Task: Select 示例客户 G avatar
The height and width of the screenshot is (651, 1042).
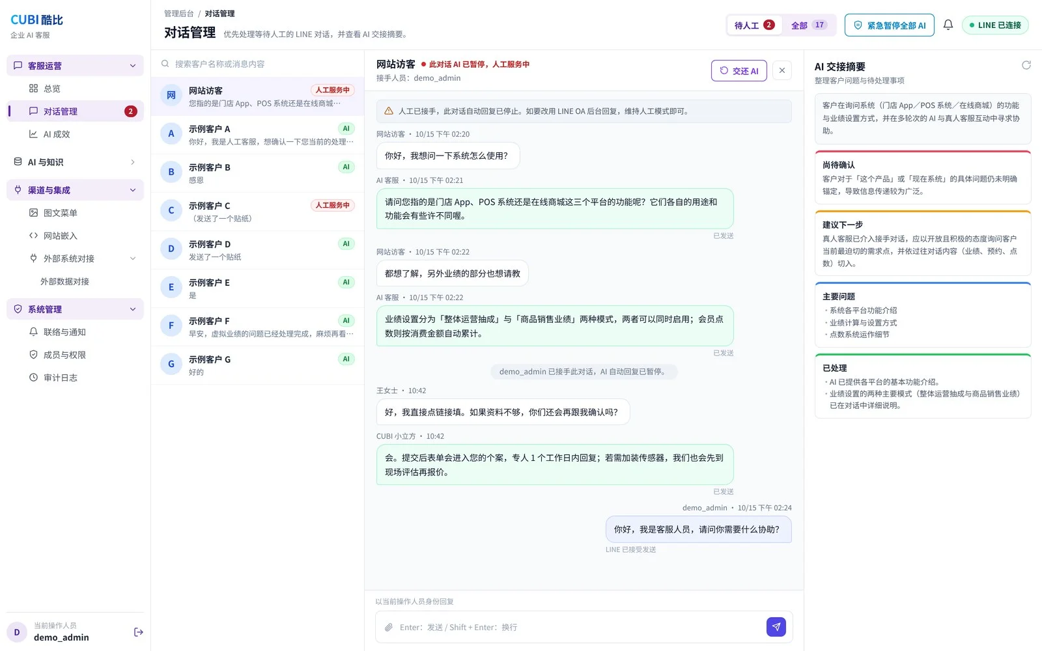Action: tap(171, 365)
